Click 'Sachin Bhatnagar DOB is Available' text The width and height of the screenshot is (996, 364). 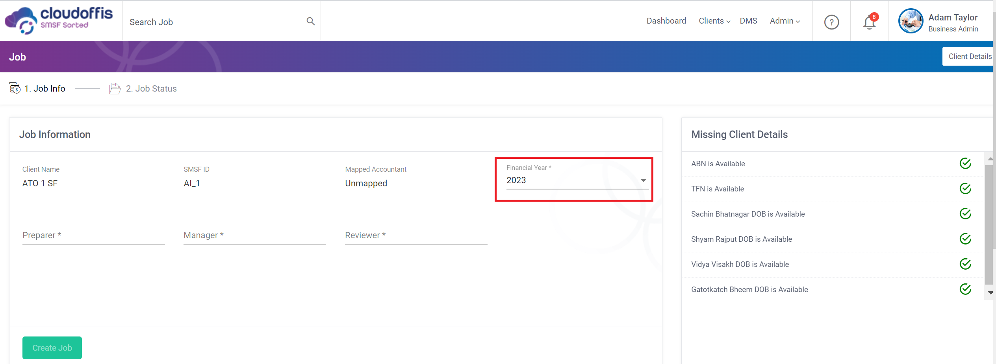(748, 214)
